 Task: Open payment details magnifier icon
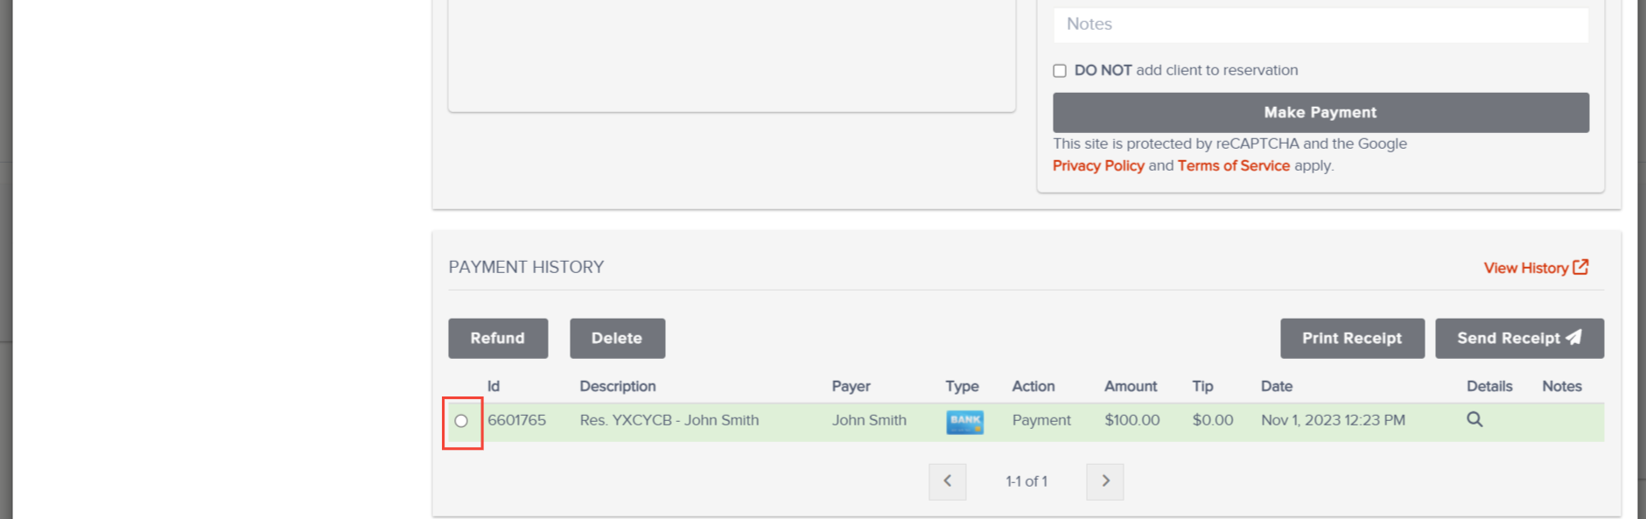[1474, 419]
